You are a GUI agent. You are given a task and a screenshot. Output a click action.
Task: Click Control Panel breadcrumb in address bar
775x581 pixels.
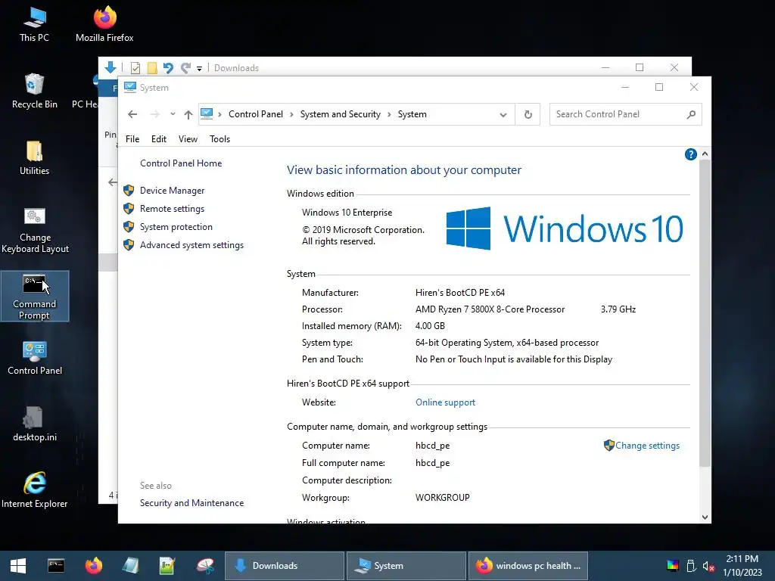click(x=256, y=114)
